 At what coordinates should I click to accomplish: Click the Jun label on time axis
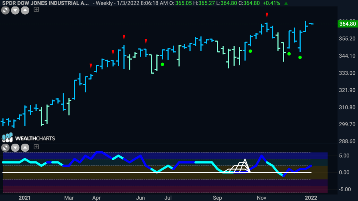click(141, 198)
